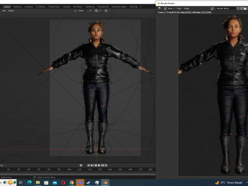Open the Add menu in 3D viewport
The height and width of the screenshot is (186, 248).
click(x=4, y=11)
